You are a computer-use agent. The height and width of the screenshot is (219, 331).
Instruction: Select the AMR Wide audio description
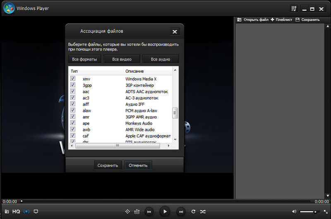pyautogui.click(x=140, y=130)
